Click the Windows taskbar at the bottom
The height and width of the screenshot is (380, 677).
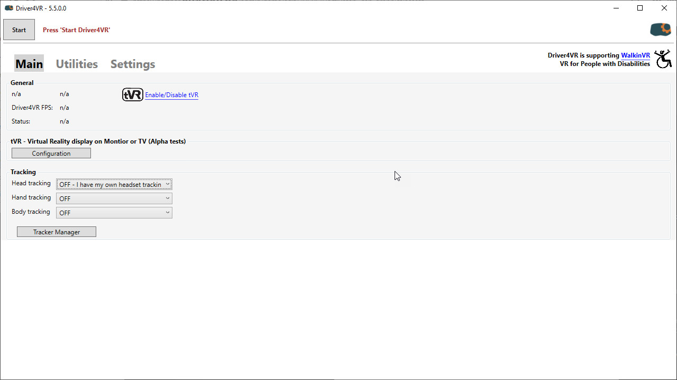[x=476, y=378]
